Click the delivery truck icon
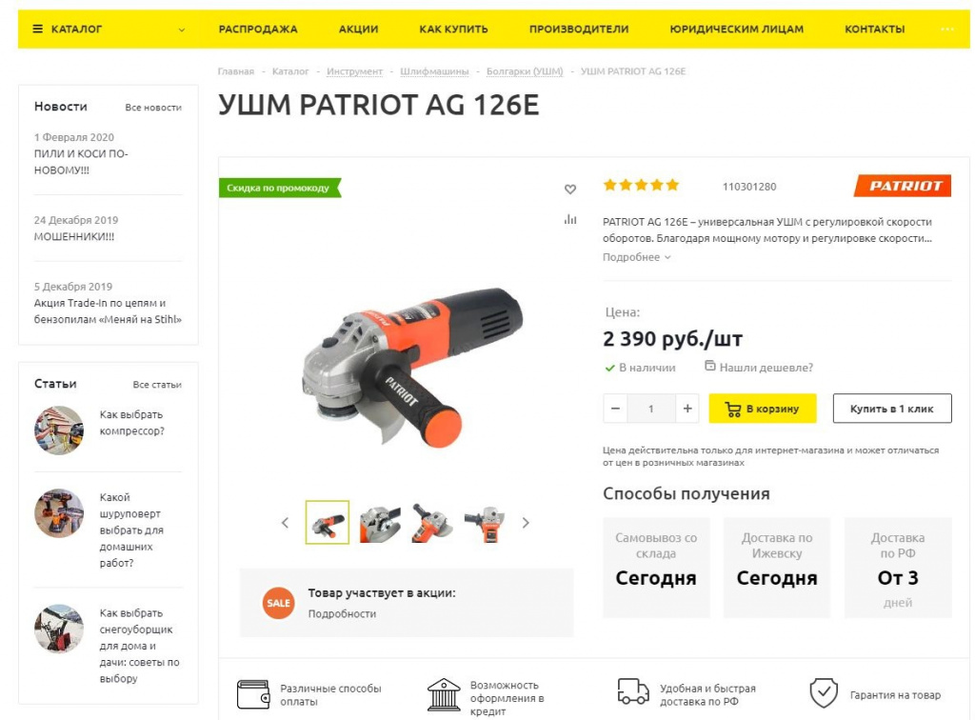 [x=633, y=691]
